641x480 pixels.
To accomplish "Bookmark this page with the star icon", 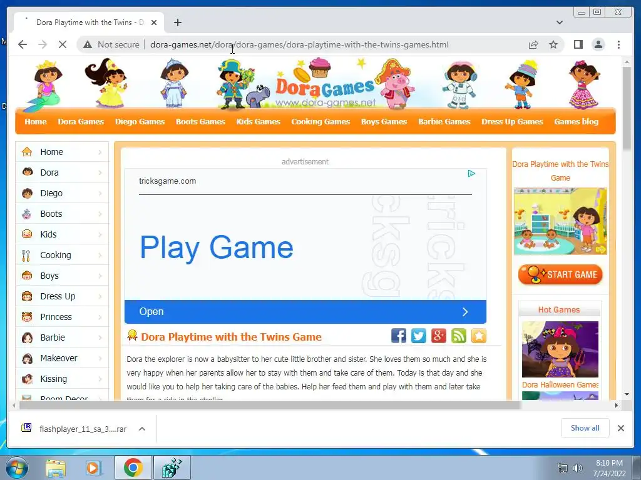I will [553, 44].
